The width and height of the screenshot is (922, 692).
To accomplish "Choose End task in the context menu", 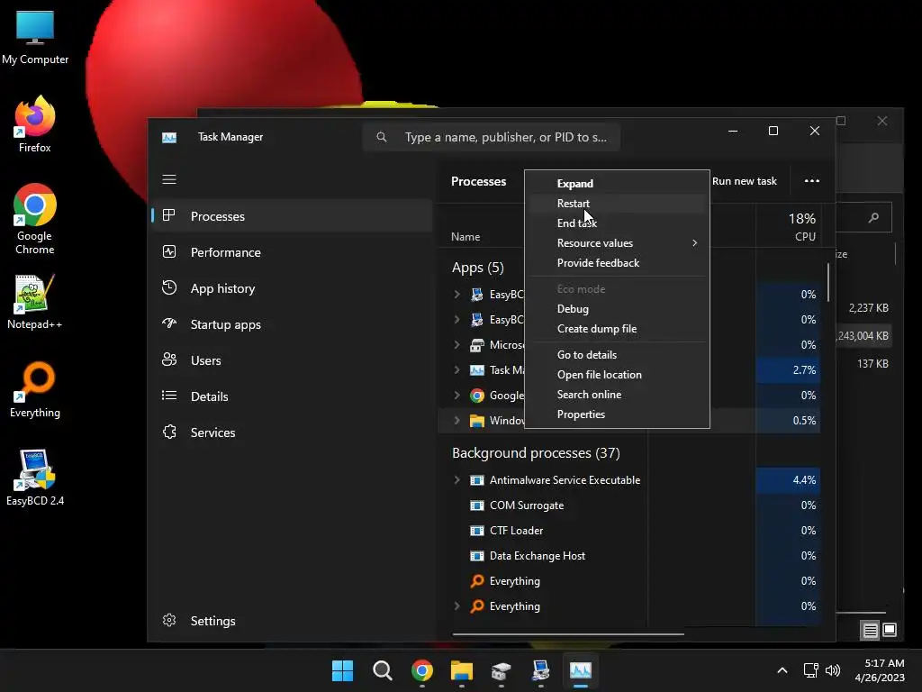I will pyautogui.click(x=617, y=223).
